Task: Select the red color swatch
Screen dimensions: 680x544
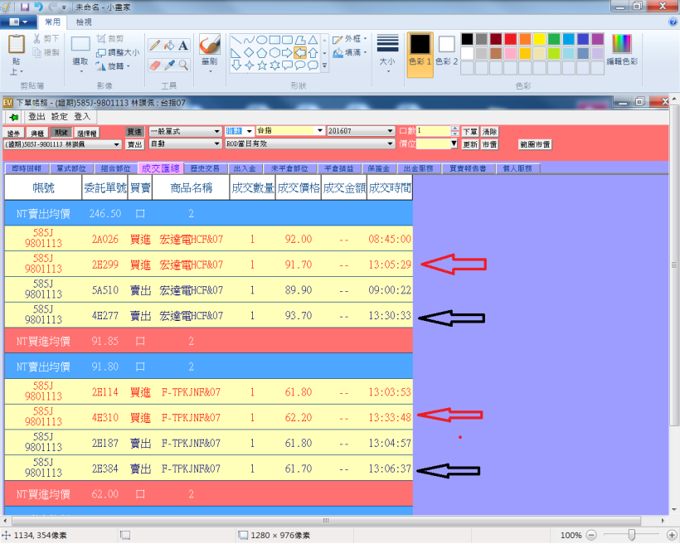Action: (x=510, y=39)
